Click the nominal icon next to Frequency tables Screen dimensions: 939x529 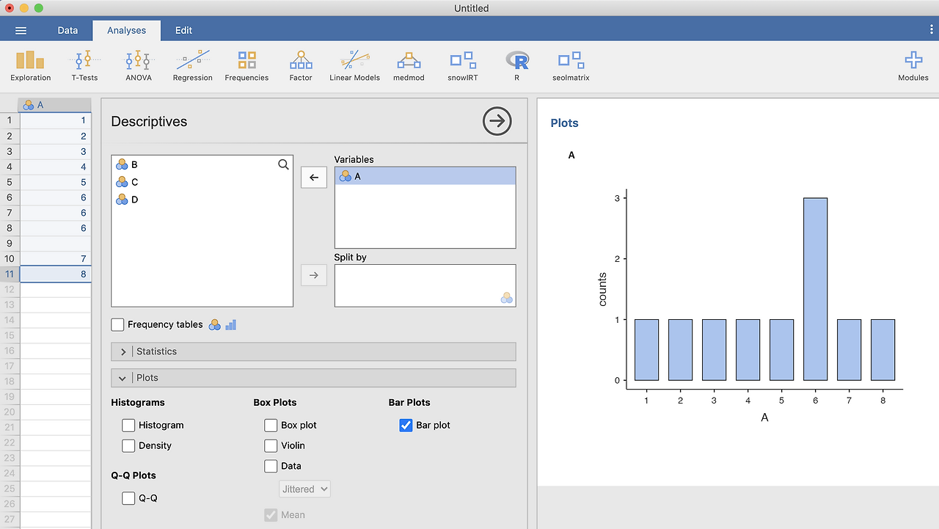pos(215,324)
